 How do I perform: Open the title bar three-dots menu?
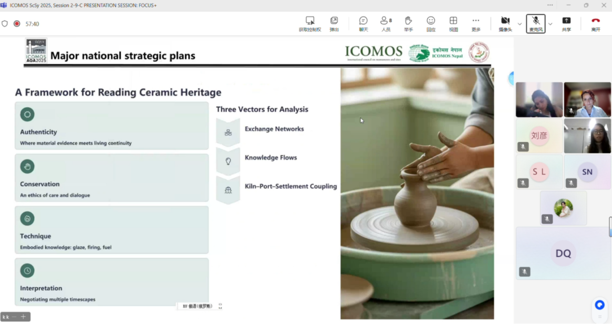click(x=550, y=5)
